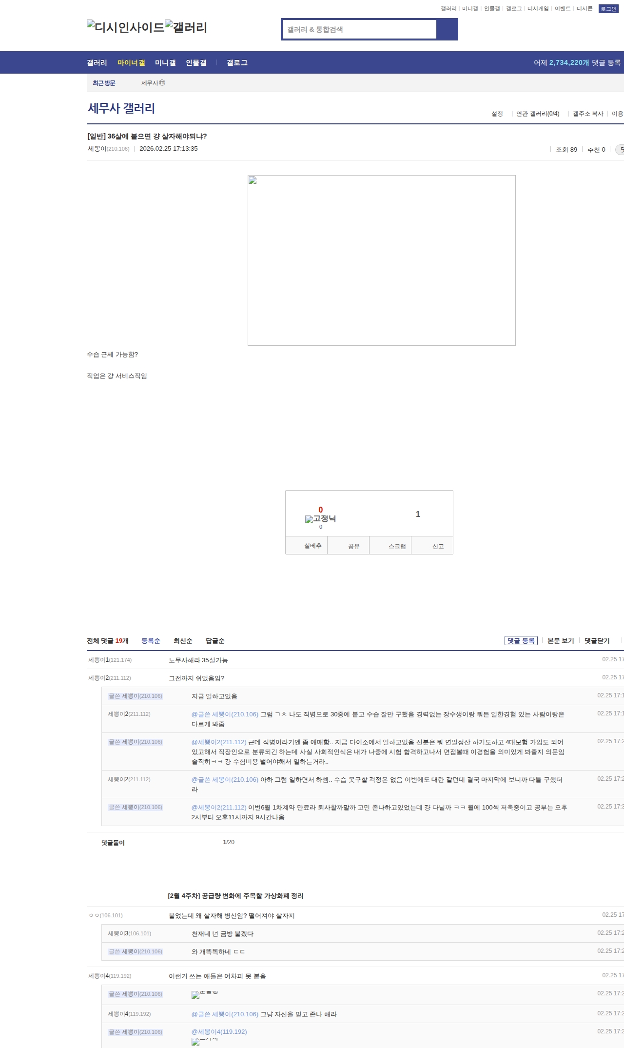Click the 디시콘 image under '이런거 쓰는 애들은 어차피 못 붙음'
This screenshot has width=624, height=1048.
[x=205, y=994]
